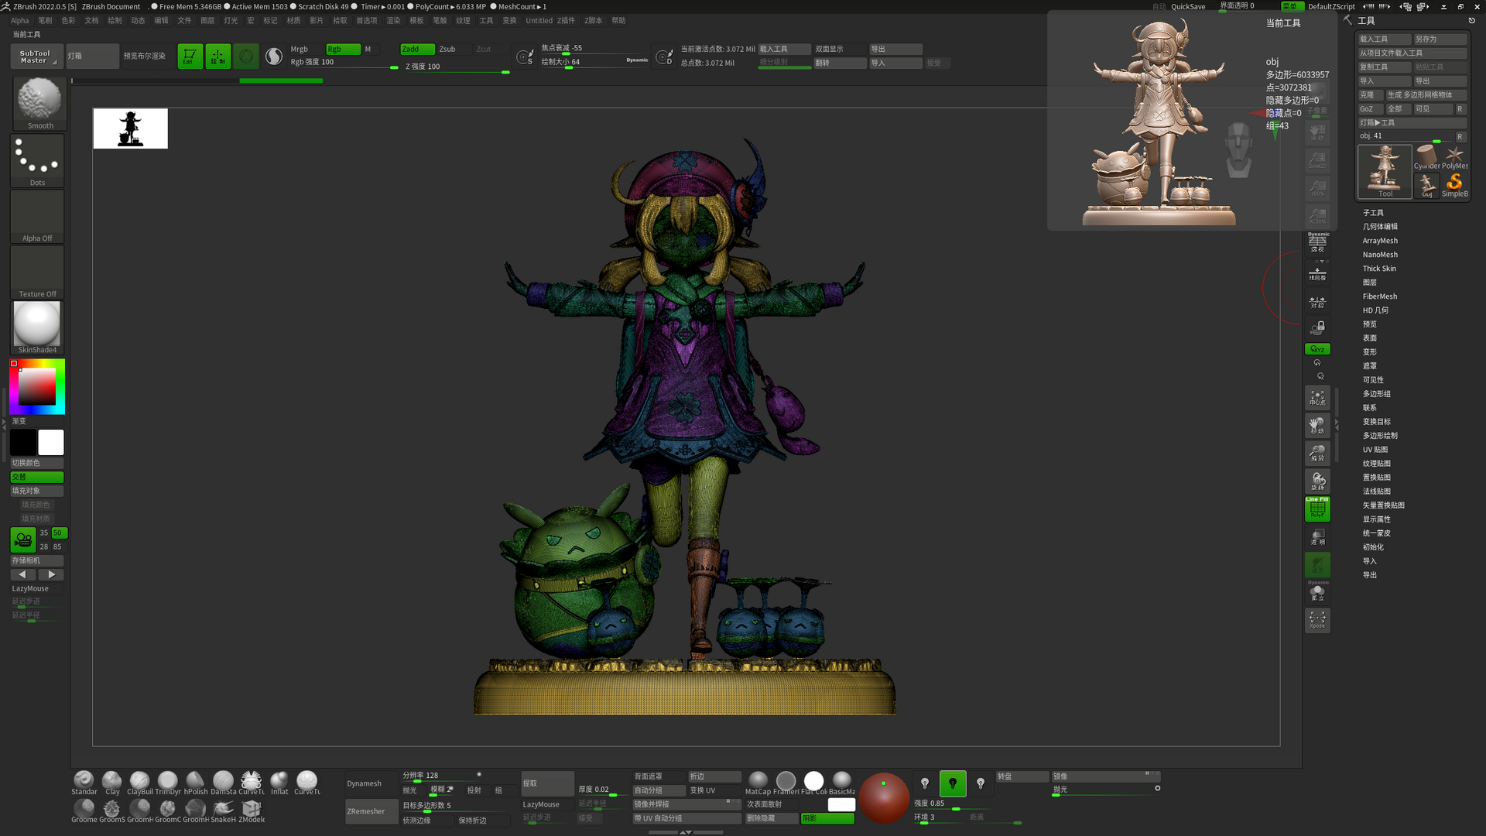Toggle the Qxyz rotation mode
Viewport: 1486px width, 836px height.
1317,349
